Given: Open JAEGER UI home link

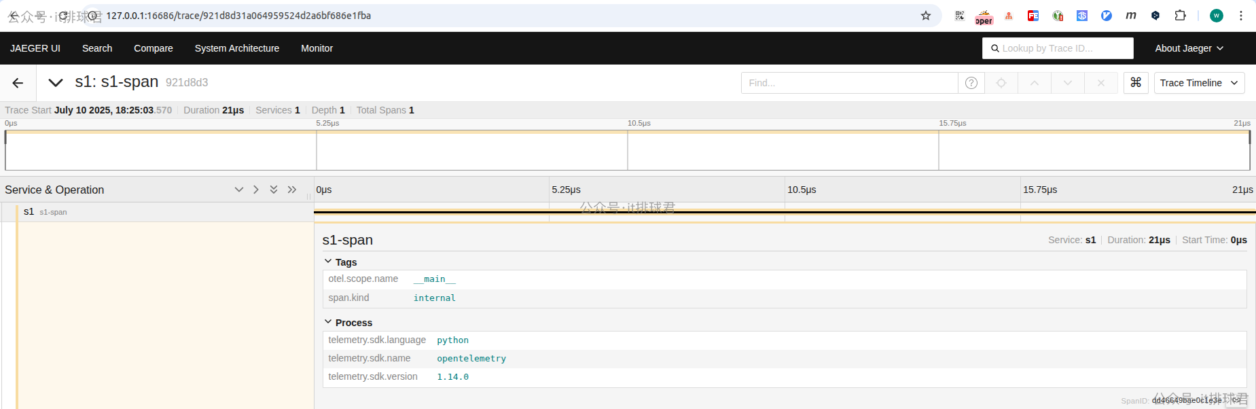Looking at the screenshot, I should (35, 48).
